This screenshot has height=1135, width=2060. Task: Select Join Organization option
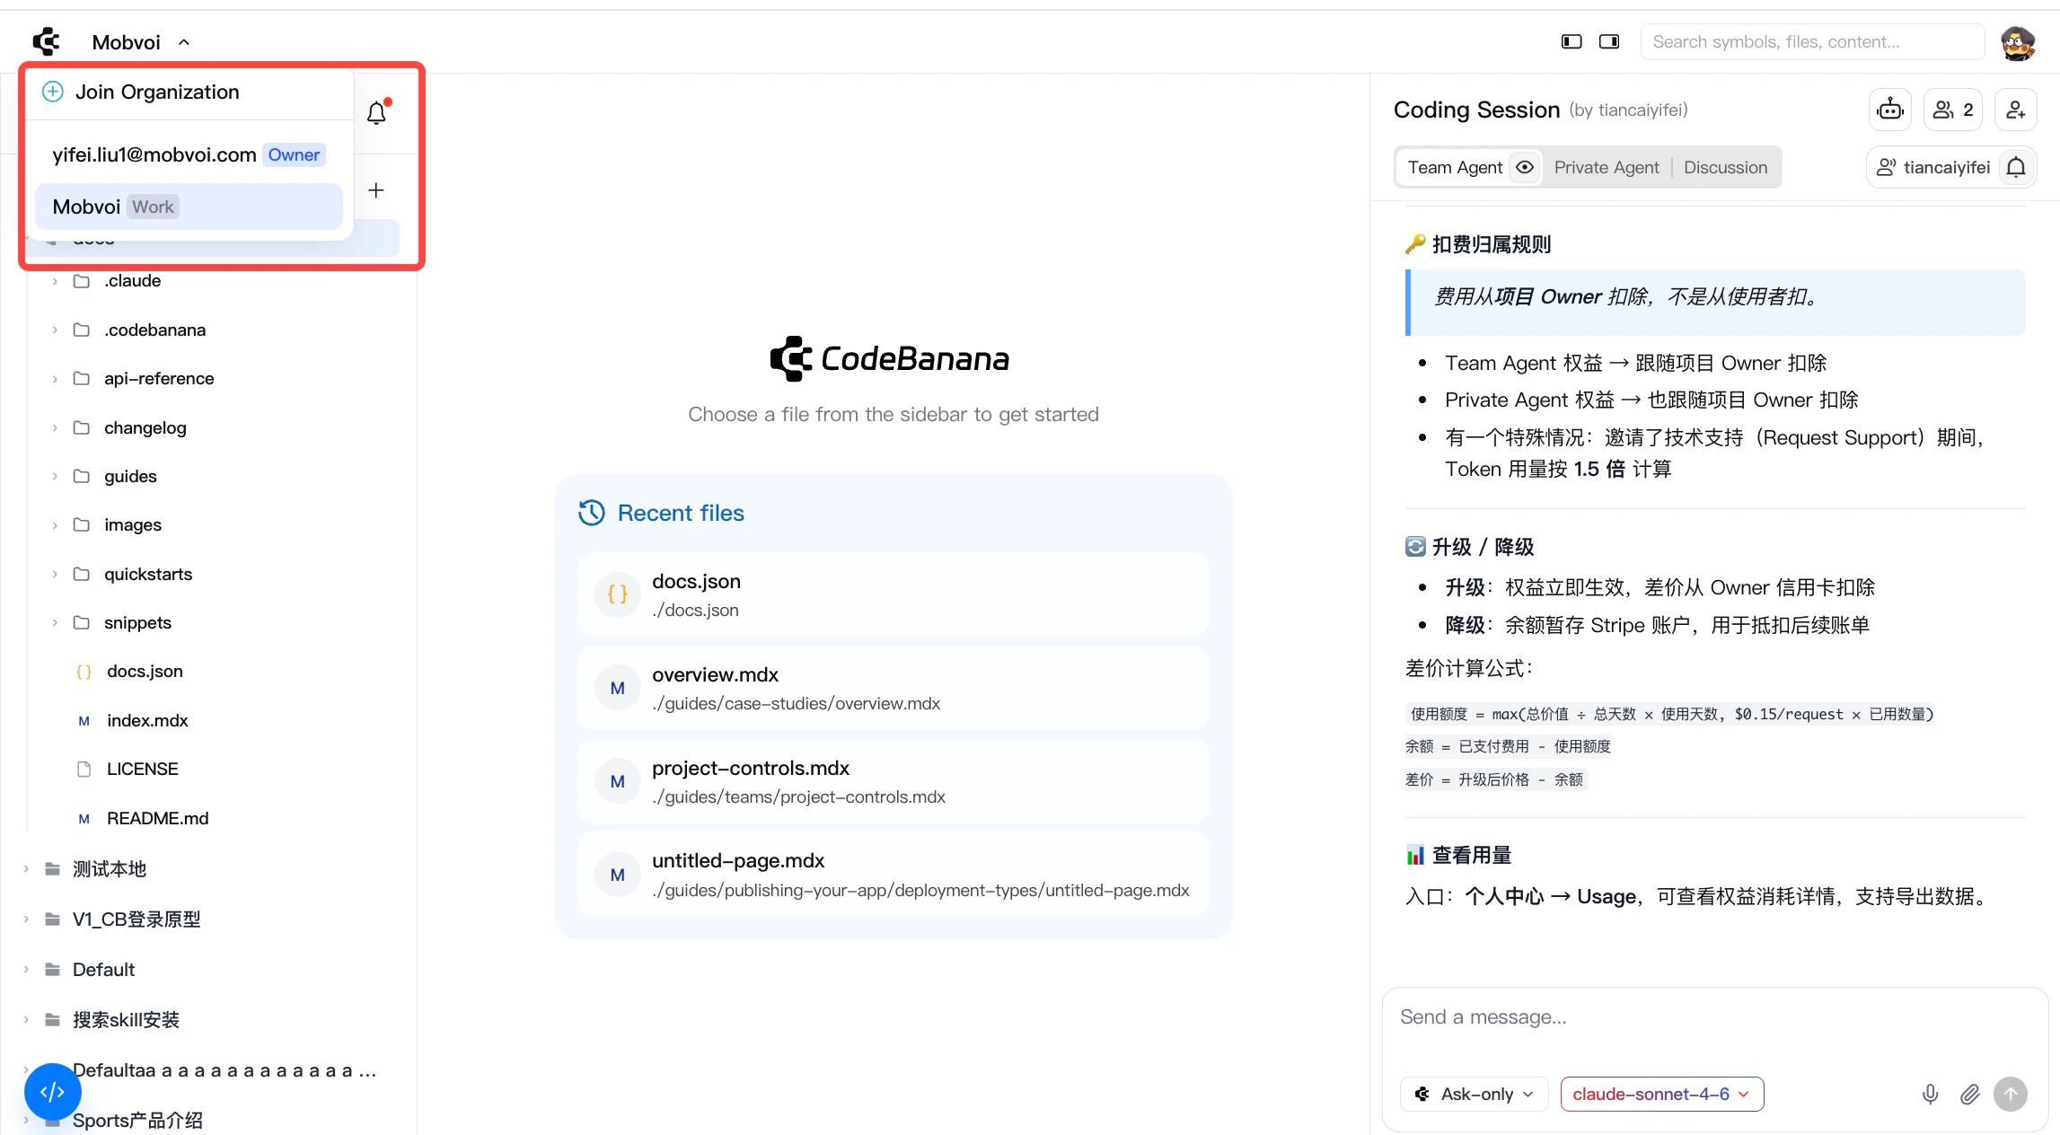[156, 92]
